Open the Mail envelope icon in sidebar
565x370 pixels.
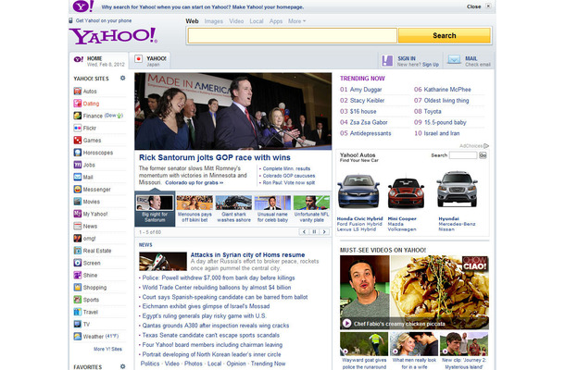78,177
